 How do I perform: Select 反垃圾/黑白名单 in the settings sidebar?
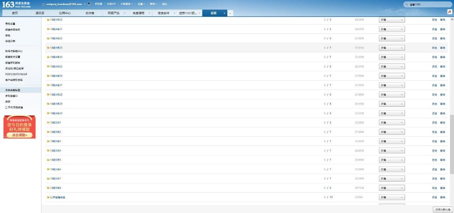pos(16,69)
